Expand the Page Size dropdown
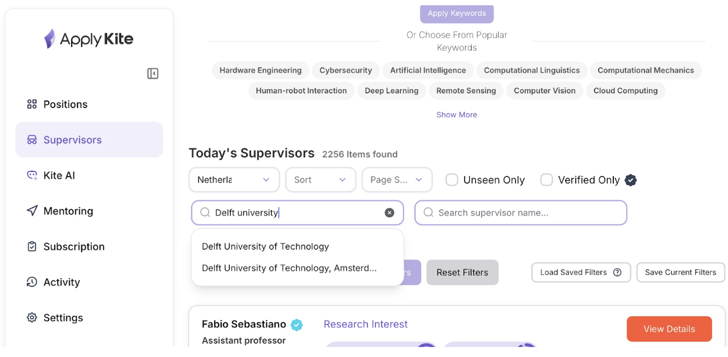This screenshot has height=357, width=728. pyautogui.click(x=397, y=180)
